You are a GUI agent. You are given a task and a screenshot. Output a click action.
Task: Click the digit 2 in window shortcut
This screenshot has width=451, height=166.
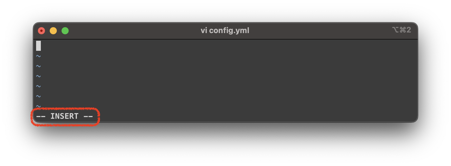(x=408, y=30)
